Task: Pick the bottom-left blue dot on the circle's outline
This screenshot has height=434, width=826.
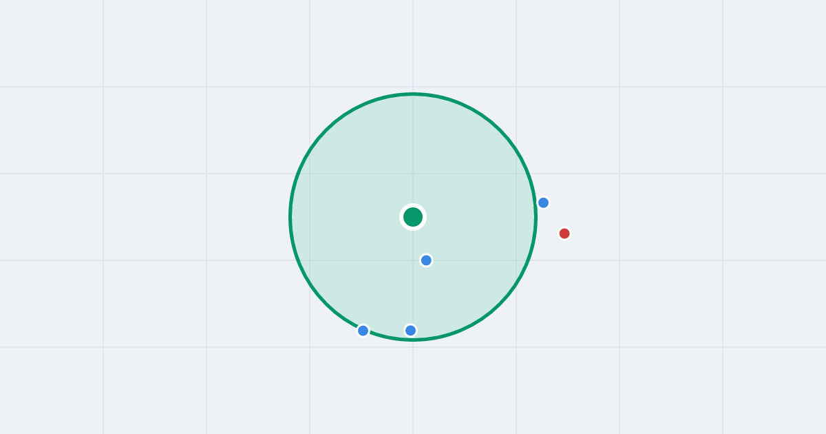Action: pos(363,331)
